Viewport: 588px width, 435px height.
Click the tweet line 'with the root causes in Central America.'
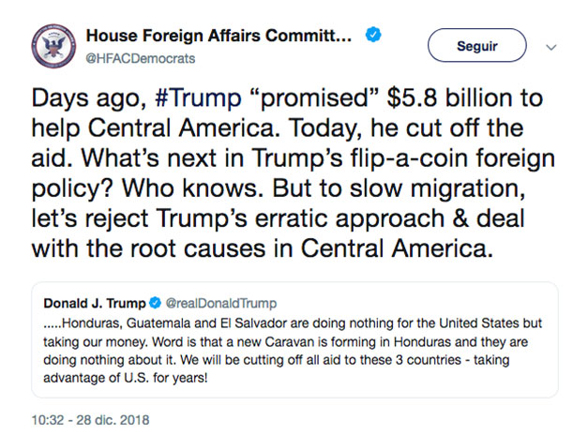[x=263, y=248]
